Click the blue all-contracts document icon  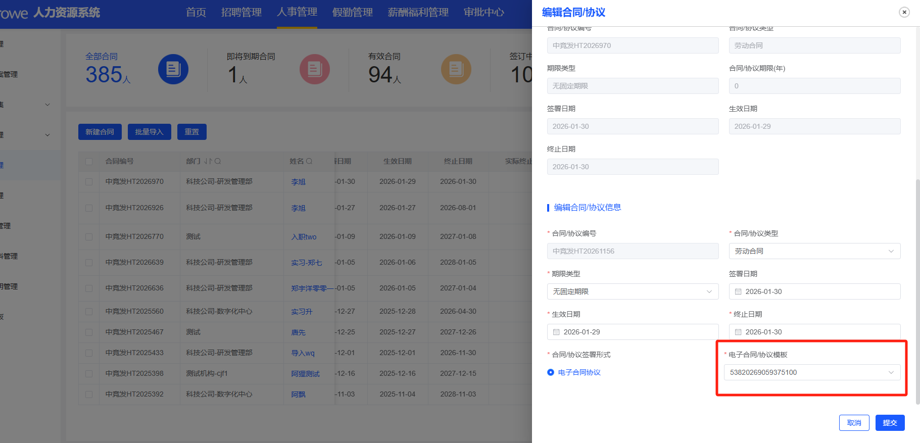(x=173, y=69)
